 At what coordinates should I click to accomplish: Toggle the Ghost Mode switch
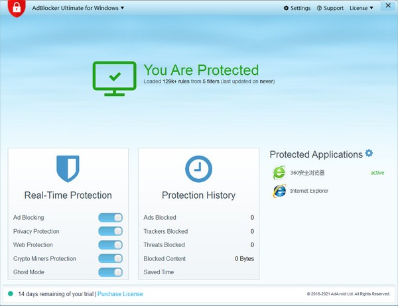[110, 272]
